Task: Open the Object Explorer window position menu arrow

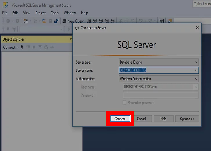Action: [70, 39]
